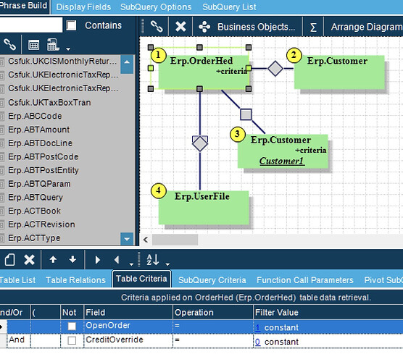Screen dimensions: 403x362
Task: Open the Display Fields tab
Action: [x=83, y=7]
